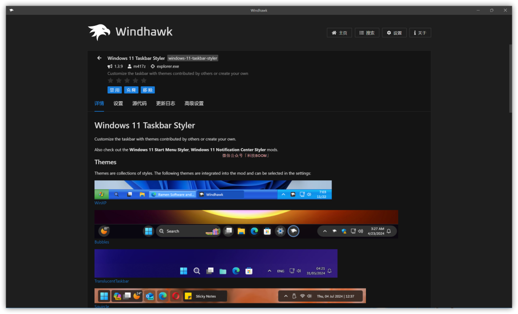Viewport: 518px width, 314px height.
Task: Click the 禁用 disable button
Action: click(x=115, y=90)
